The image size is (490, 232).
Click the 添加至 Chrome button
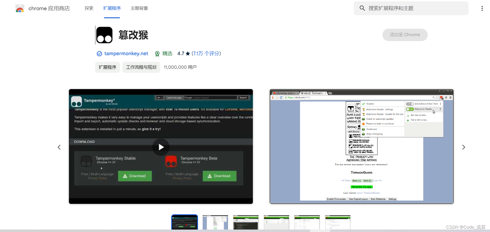pos(405,35)
